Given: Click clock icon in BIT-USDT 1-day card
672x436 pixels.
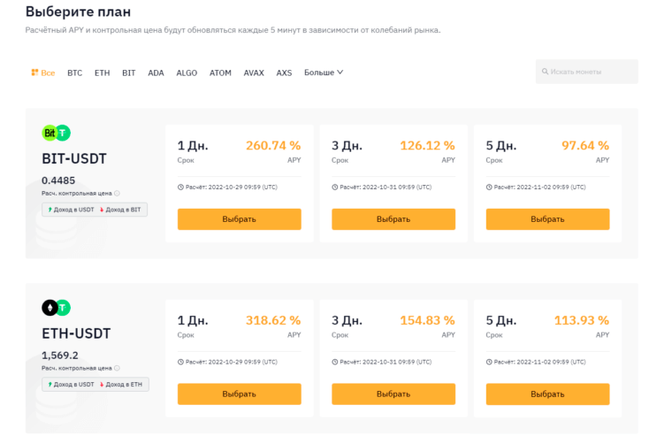Looking at the screenshot, I should point(180,187).
